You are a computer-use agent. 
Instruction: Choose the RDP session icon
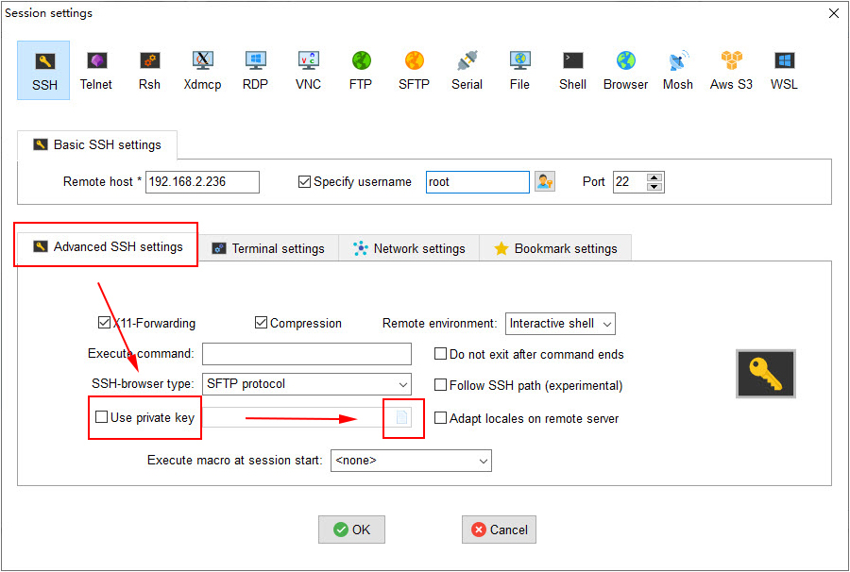255,70
